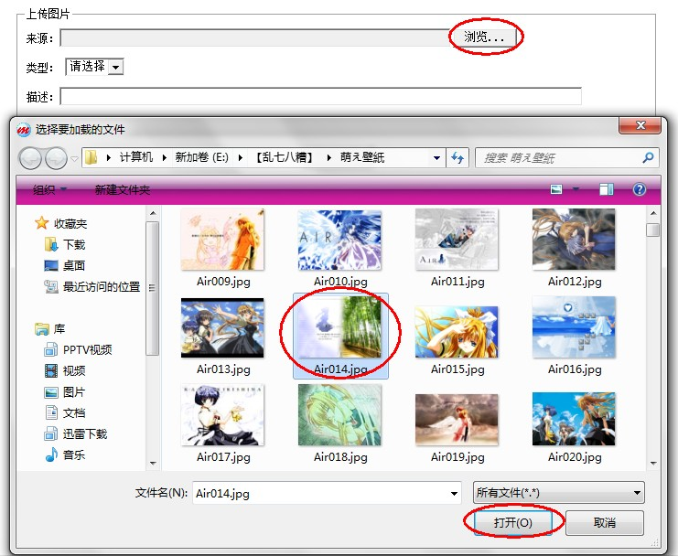Open the 请选择 type dropdown

pos(94,67)
